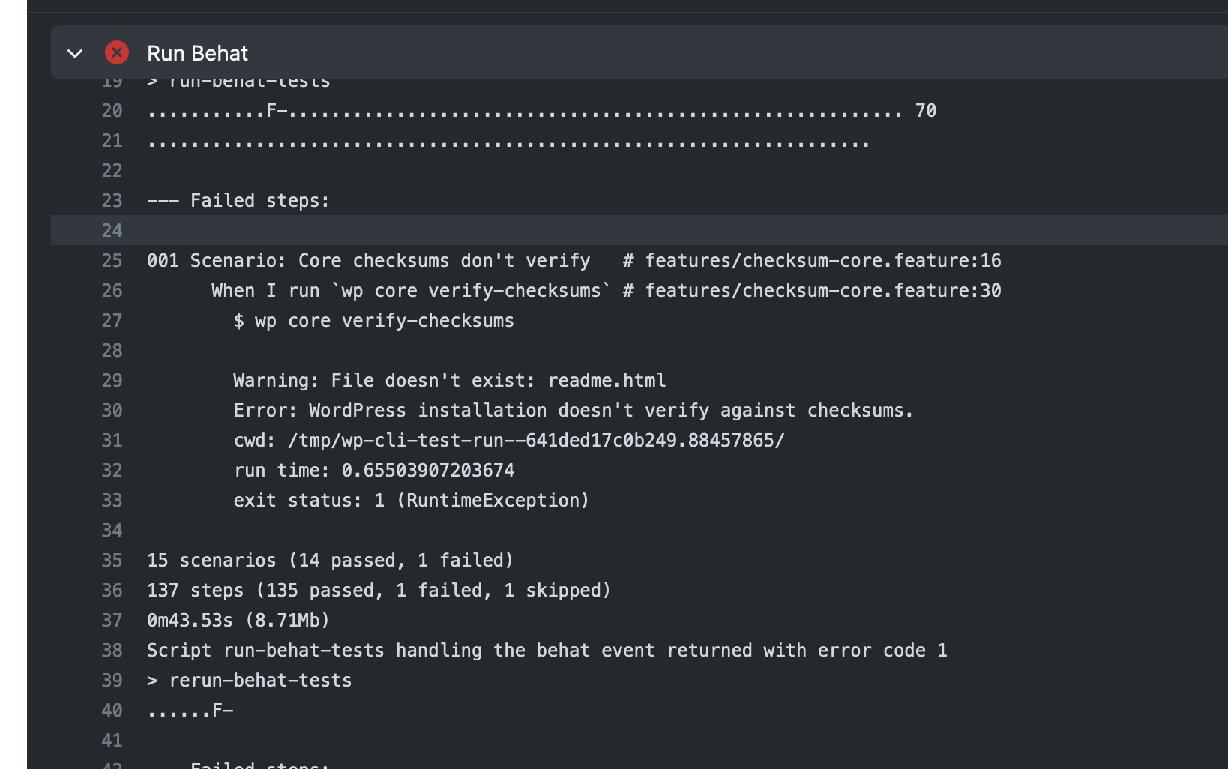The image size is (1228, 769).
Task: Select log line number 38
Action: coord(112,651)
